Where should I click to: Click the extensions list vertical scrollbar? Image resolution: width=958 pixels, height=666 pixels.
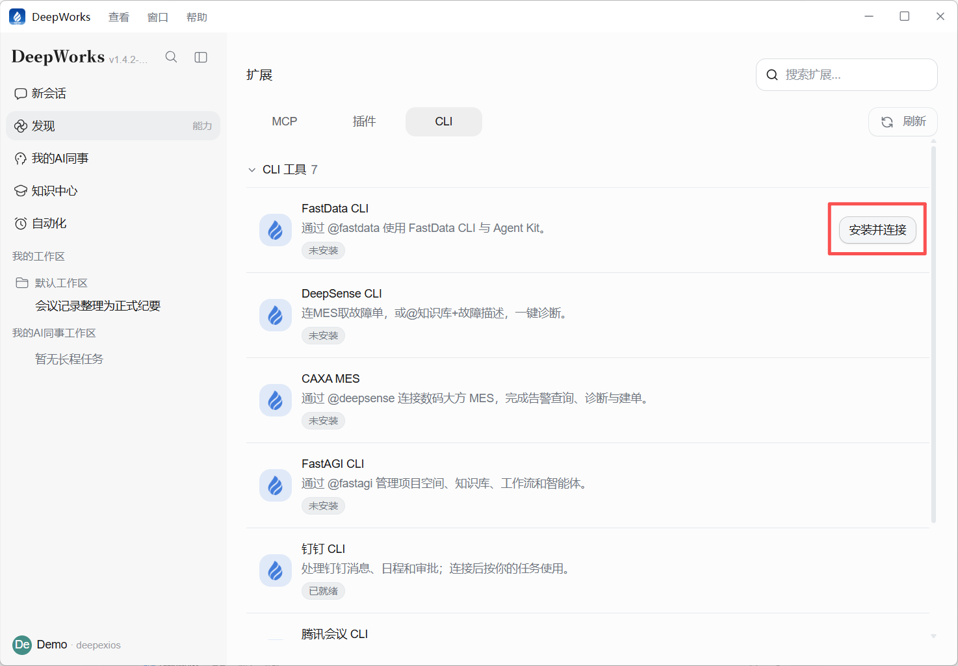pyautogui.click(x=933, y=335)
